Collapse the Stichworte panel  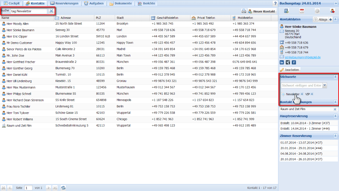tap(335, 77)
